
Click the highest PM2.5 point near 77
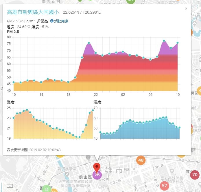(164, 41)
